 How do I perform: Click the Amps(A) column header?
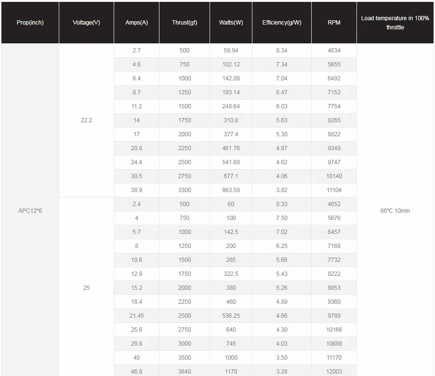coord(136,23)
